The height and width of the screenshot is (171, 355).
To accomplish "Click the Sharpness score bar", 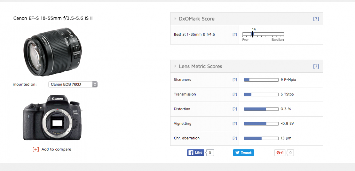I will point(261,80).
